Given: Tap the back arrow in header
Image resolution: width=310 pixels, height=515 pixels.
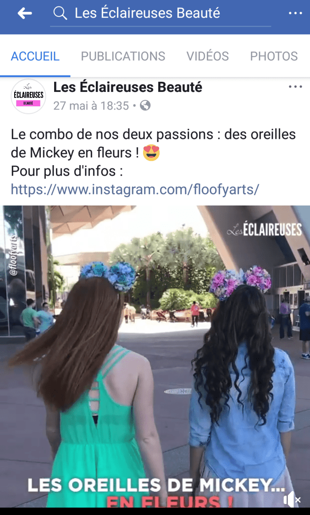Looking at the screenshot, I should coord(25,13).
